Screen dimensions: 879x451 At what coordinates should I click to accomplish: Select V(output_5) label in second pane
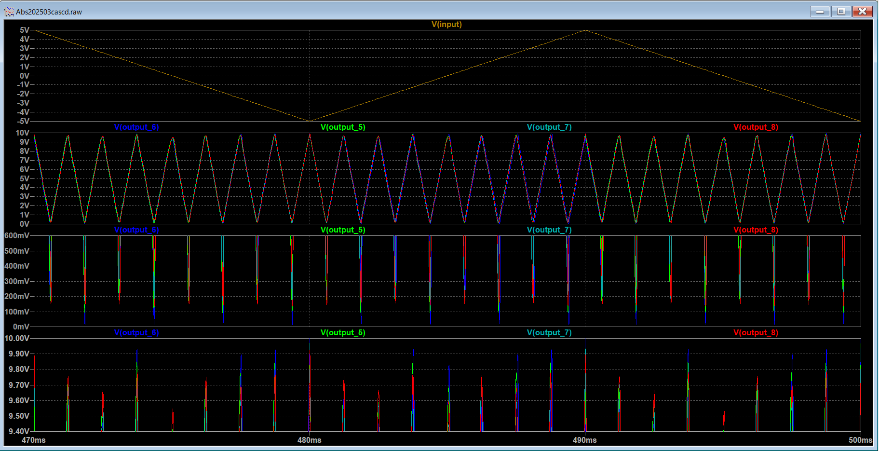click(x=343, y=127)
